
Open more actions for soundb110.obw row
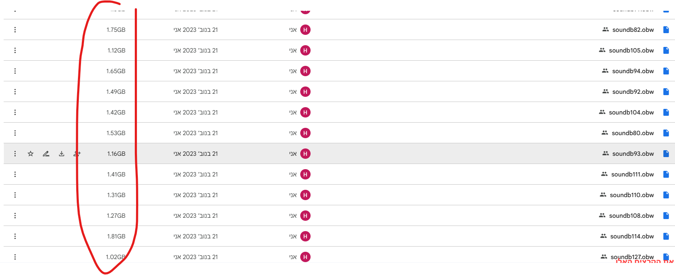15,195
